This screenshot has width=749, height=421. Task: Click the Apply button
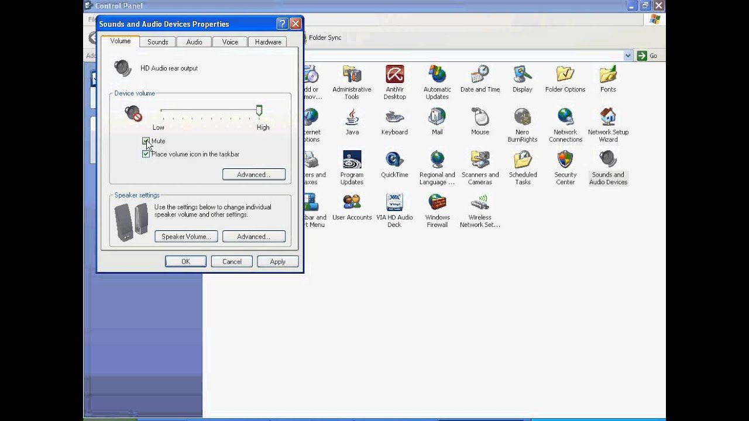coord(278,261)
